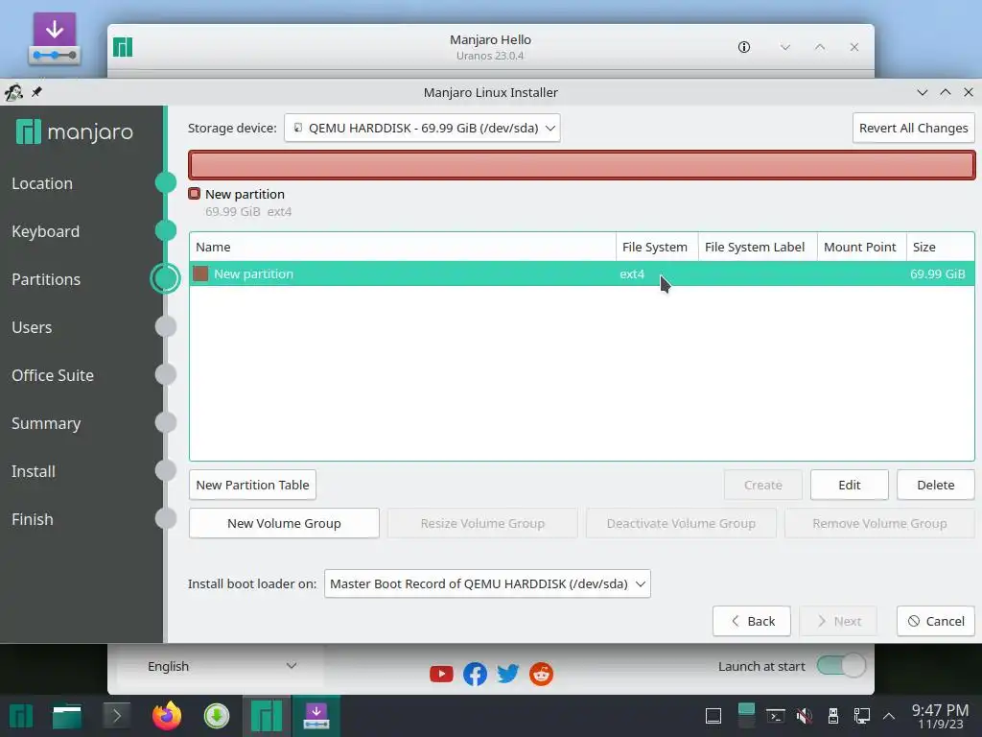982x737 pixels.
Task: Select the Summary step in sidebar
Action: coord(46,423)
